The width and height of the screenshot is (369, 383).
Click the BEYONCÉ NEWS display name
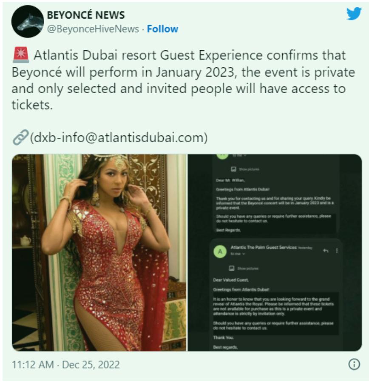click(86, 15)
